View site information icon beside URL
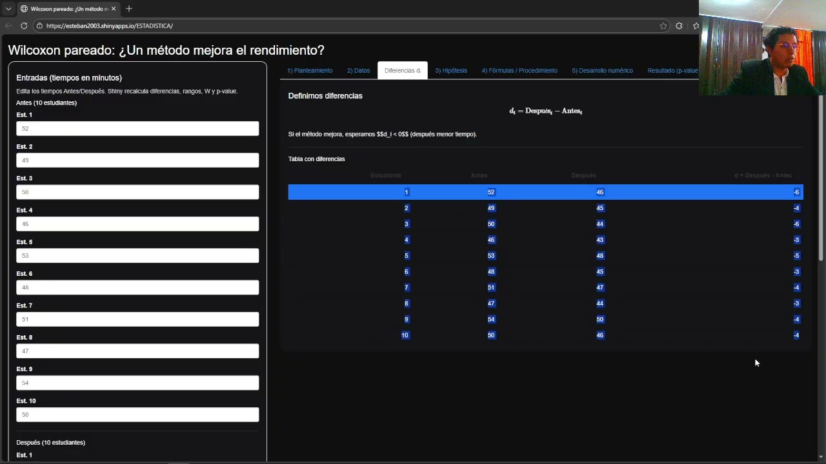 point(39,26)
